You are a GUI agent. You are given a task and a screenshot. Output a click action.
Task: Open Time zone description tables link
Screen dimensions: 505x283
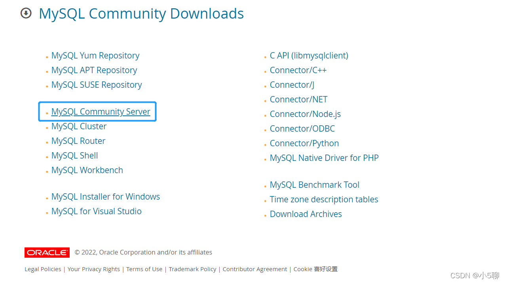[324, 200]
